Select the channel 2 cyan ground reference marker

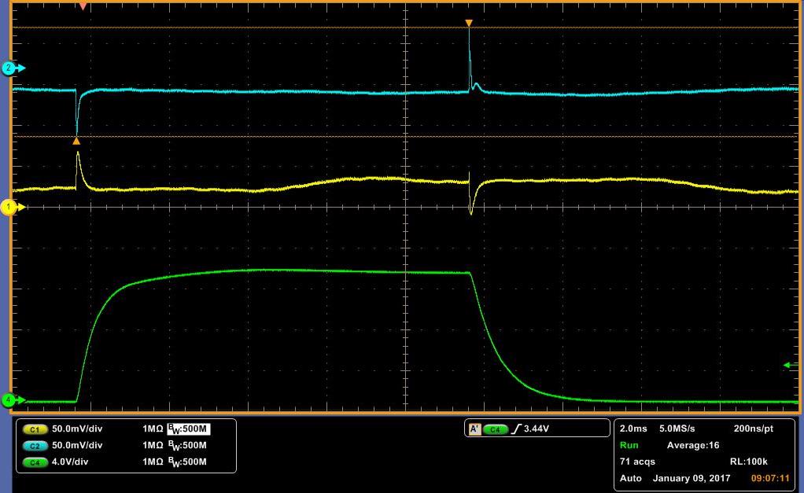click(x=9, y=68)
